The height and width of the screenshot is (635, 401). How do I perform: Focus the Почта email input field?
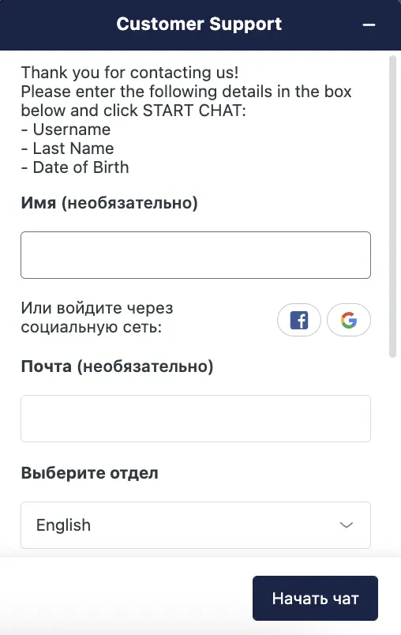196,419
